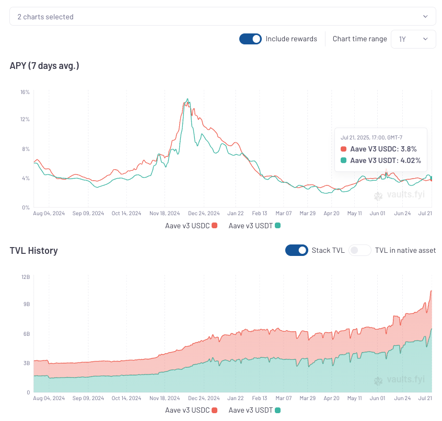Click the red Aave v3 USDC swatch under APY chart
The image size is (442, 421).
click(215, 226)
